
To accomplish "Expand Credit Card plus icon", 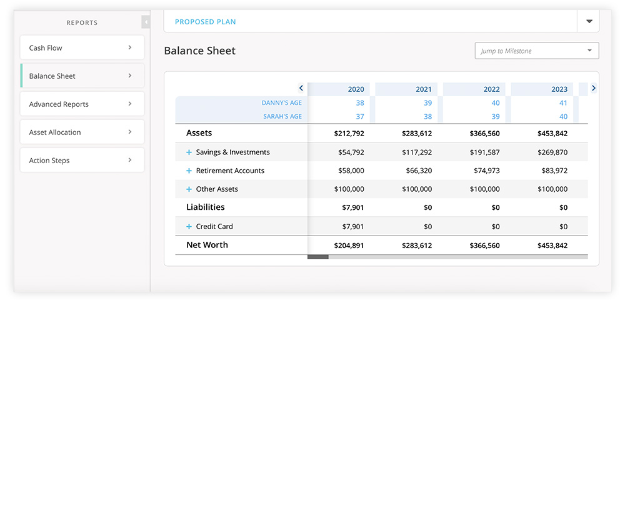I will pyautogui.click(x=189, y=226).
